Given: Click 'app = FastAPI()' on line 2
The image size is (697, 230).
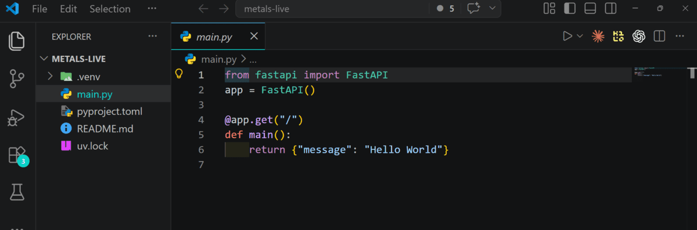Looking at the screenshot, I should (x=270, y=90).
